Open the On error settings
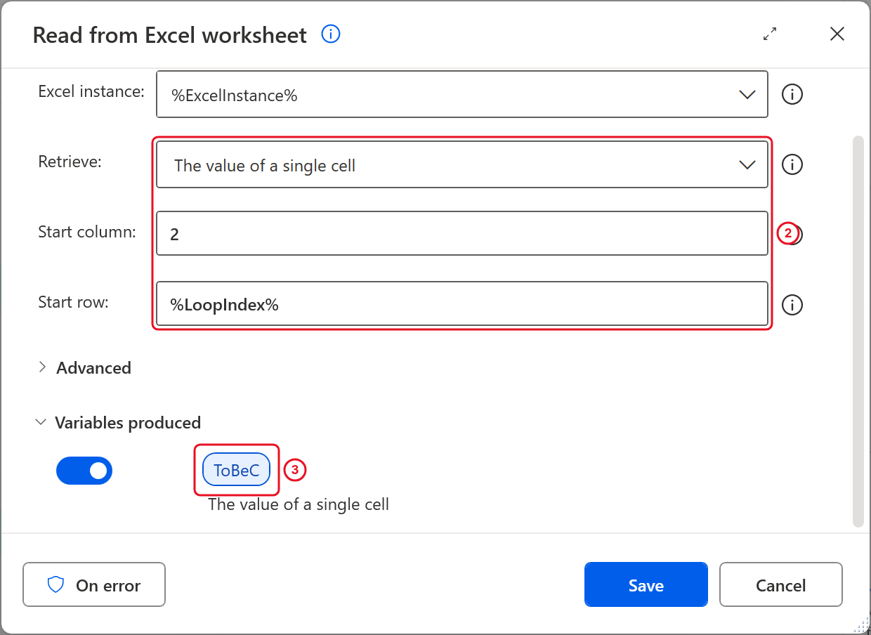Viewport: 871px width, 635px height. pyautogui.click(x=94, y=584)
